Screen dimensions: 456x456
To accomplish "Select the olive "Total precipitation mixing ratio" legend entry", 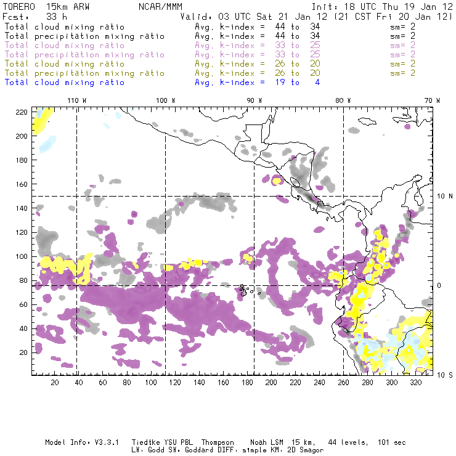I will tap(84, 73).
